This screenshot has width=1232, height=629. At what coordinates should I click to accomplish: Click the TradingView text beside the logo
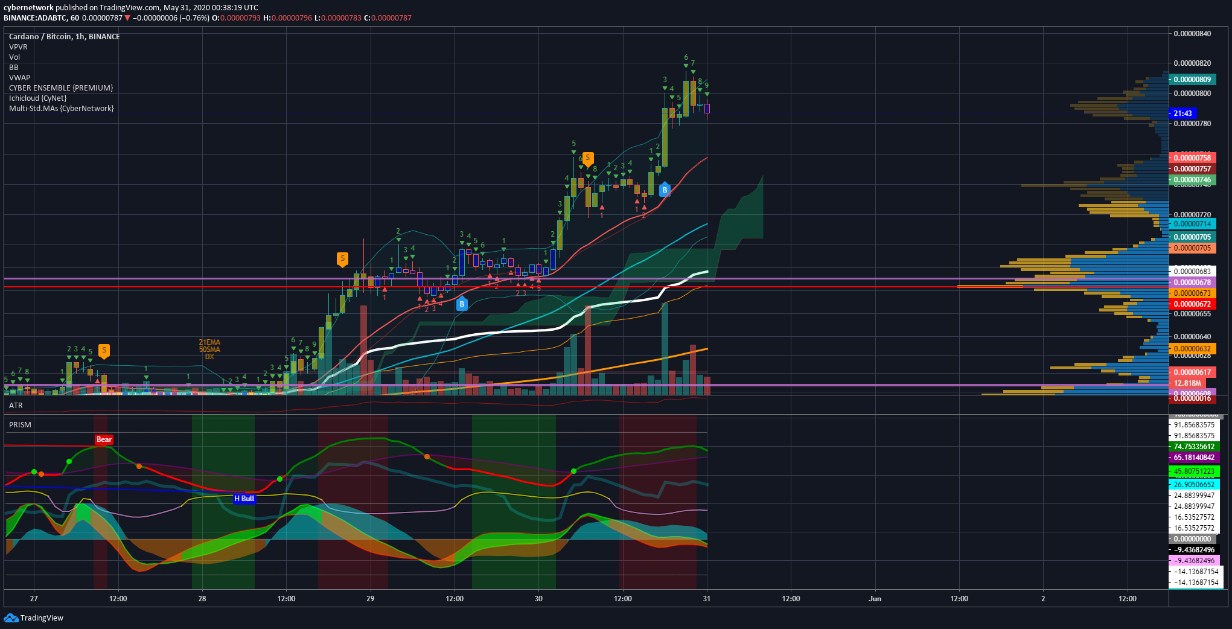tap(42, 618)
